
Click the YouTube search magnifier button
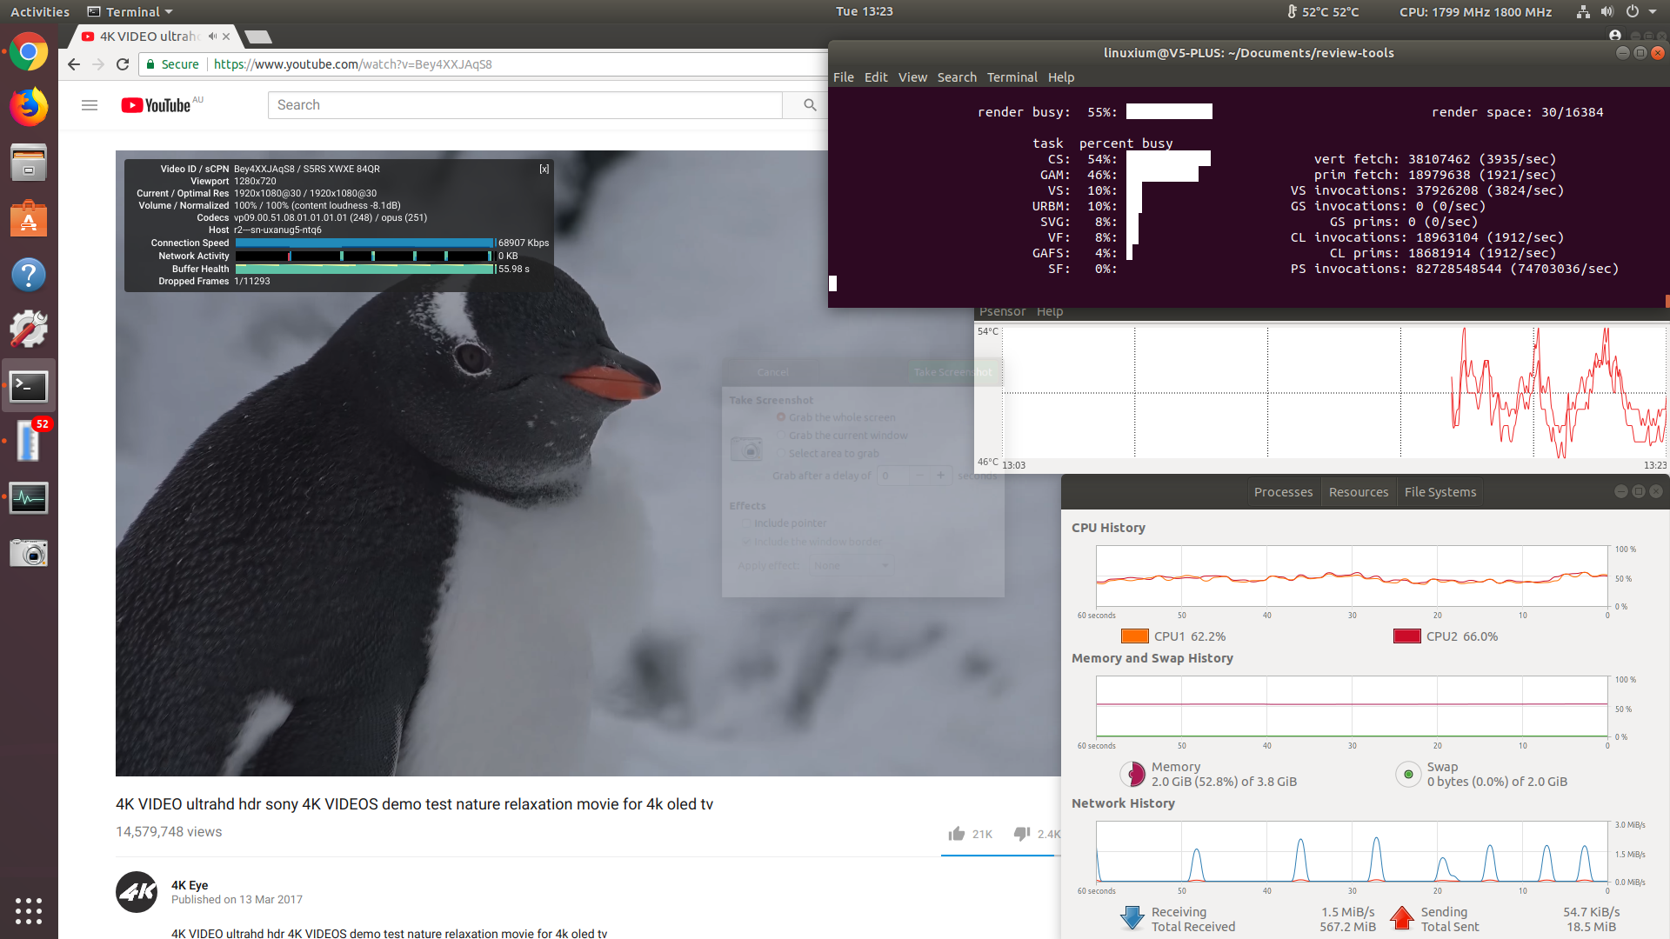(x=810, y=105)
